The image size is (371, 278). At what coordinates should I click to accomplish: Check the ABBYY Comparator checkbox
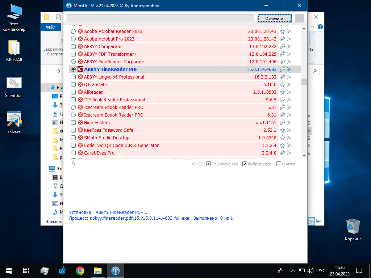coord(73,47)
